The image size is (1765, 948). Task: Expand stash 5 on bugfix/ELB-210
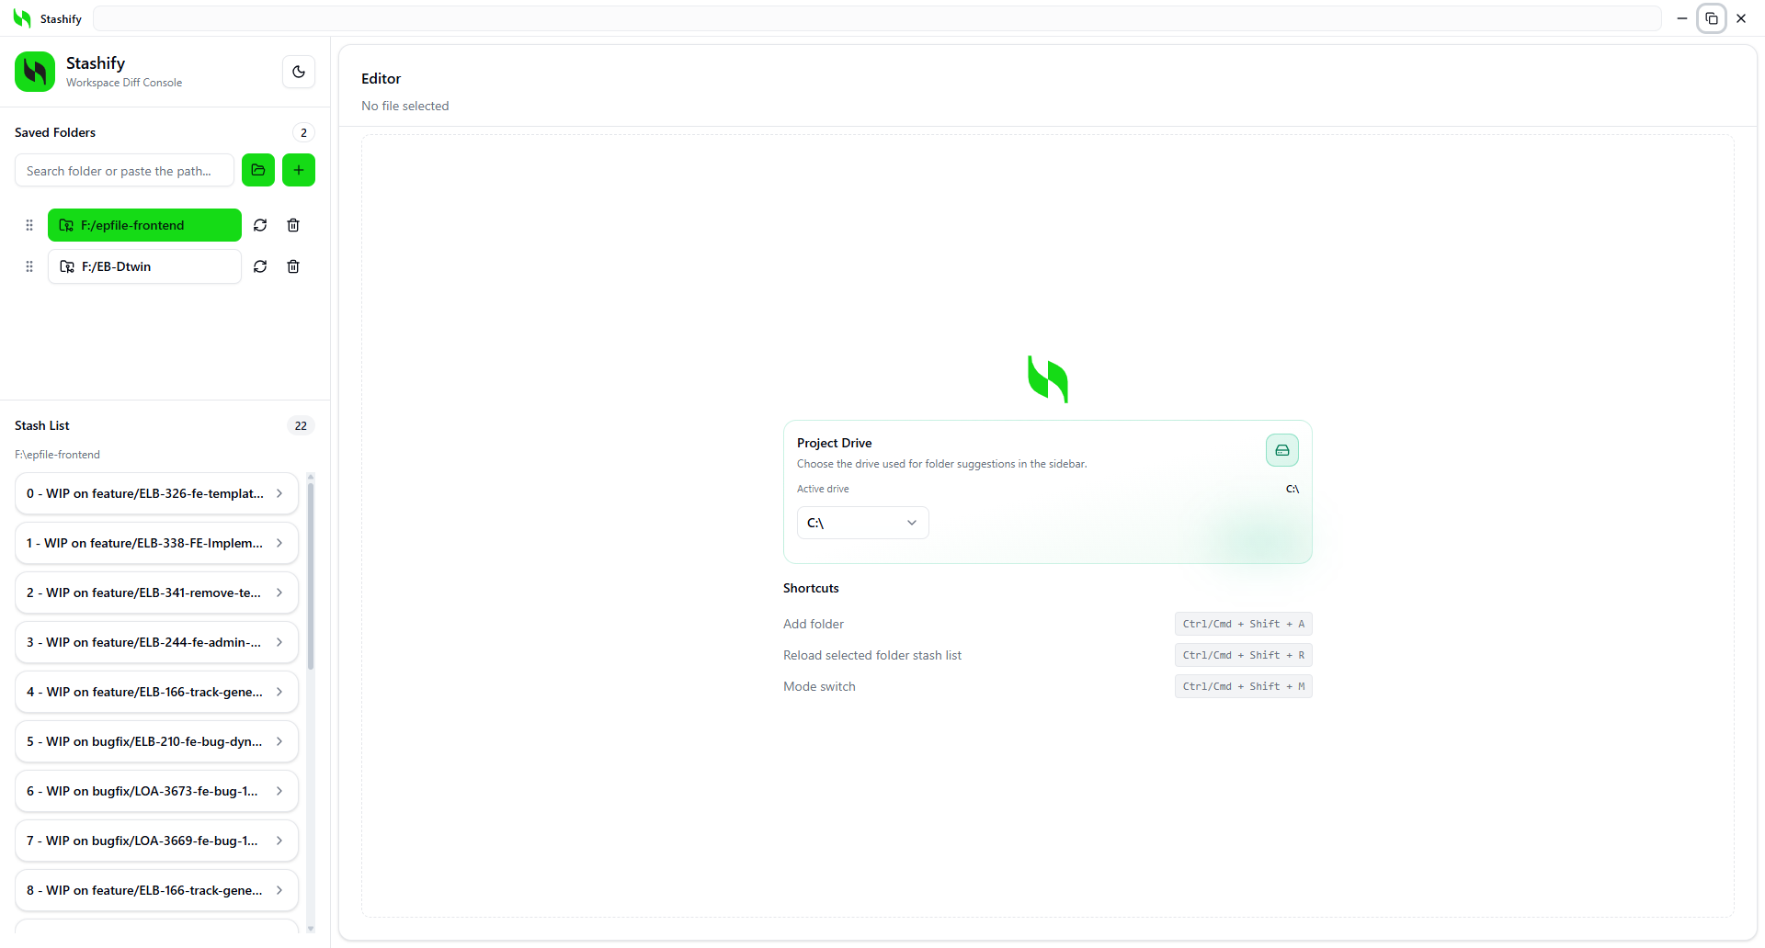(x=155, y=741)
